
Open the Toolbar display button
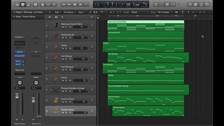[x=28, y=5]
